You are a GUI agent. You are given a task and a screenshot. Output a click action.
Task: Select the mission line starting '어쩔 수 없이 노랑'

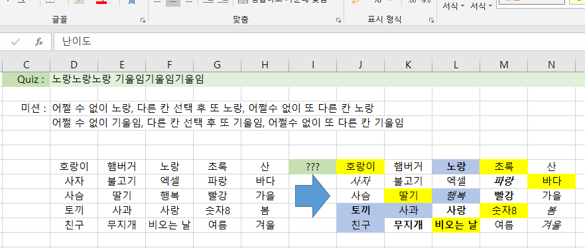pos(213,109)
